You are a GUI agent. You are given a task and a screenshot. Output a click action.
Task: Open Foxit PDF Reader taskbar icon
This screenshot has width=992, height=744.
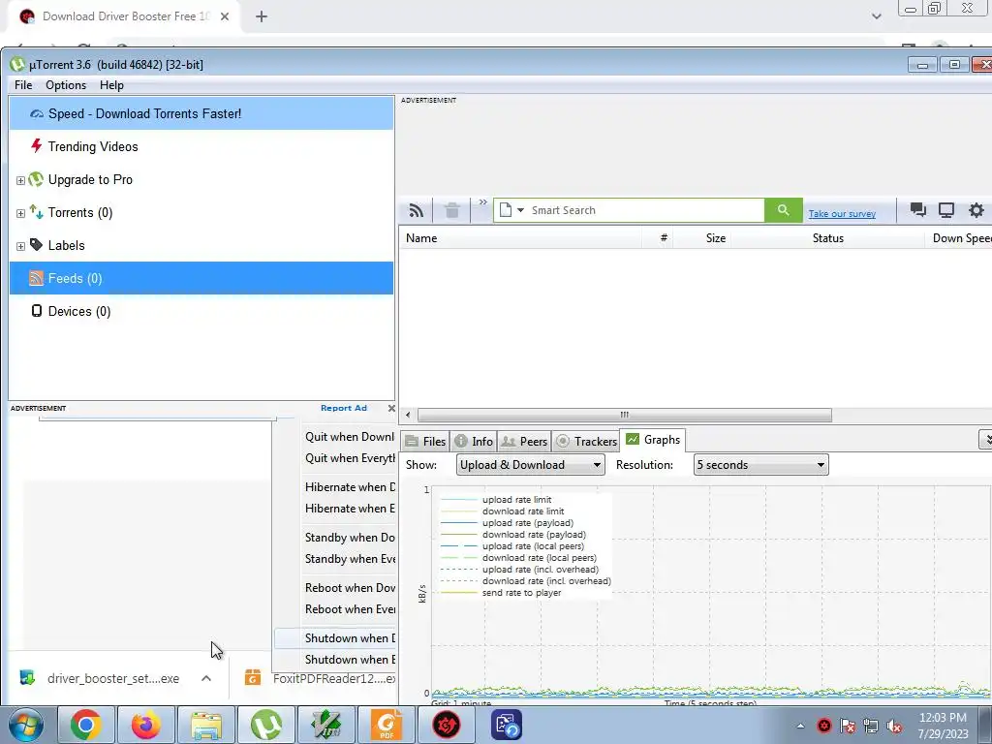[x=386, y=725]
